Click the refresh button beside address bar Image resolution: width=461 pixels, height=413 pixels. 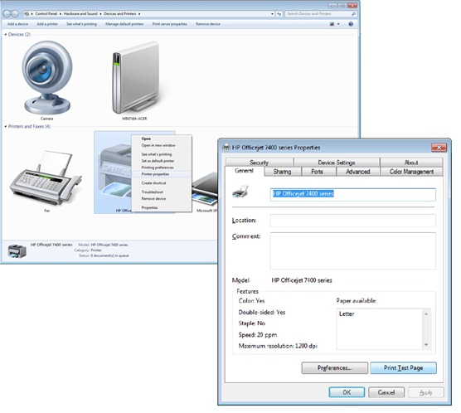tap(279, 14)
